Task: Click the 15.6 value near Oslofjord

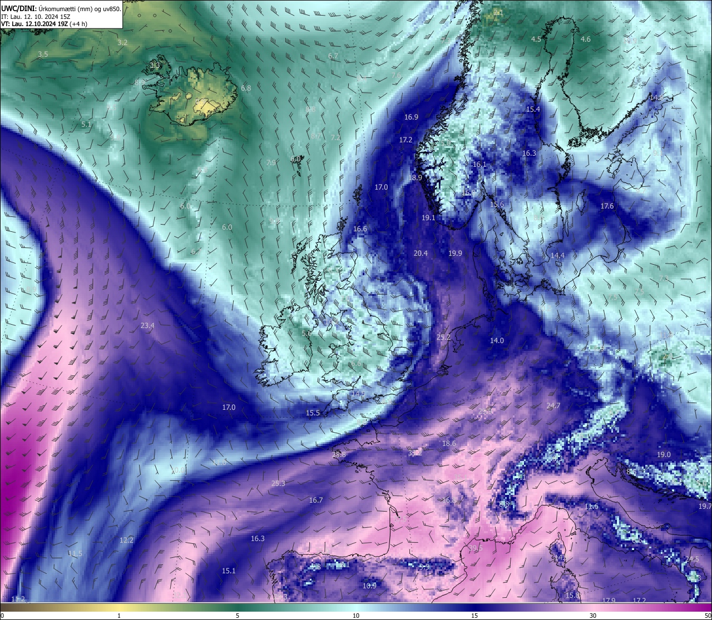Action: 497,205
